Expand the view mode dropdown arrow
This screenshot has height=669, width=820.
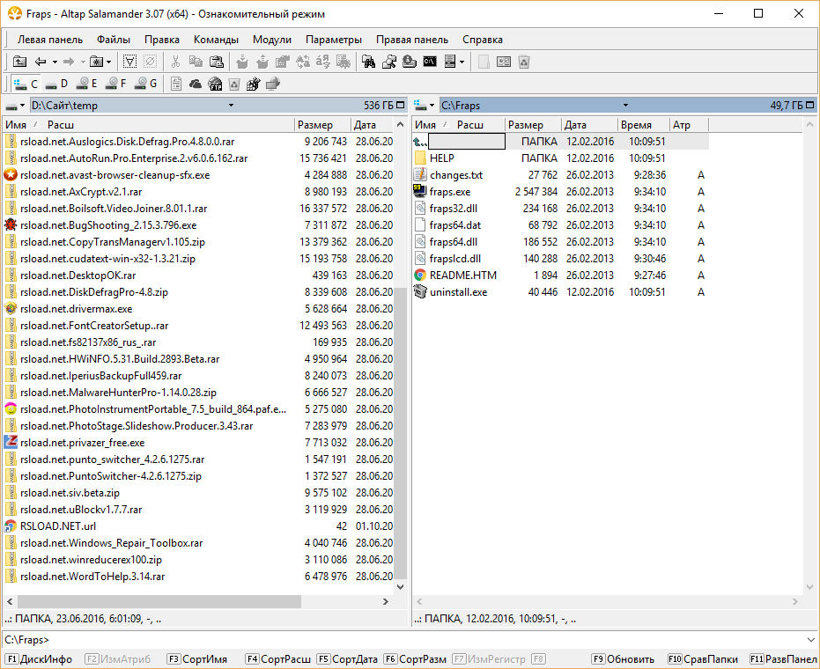(462, 62)
